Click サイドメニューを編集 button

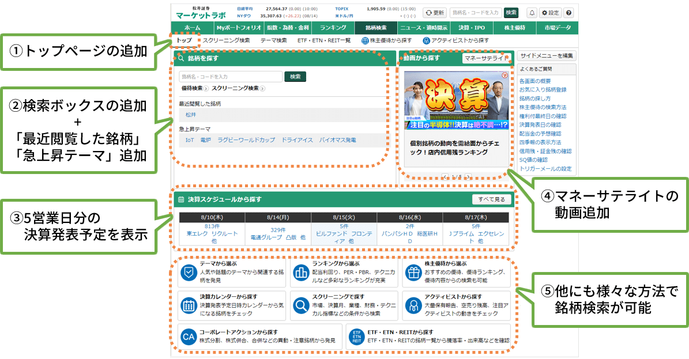click(547, 56)
